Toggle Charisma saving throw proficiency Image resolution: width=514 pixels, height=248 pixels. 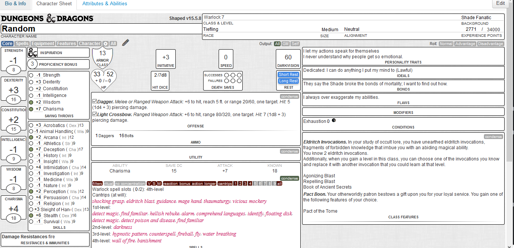point(31,109)
